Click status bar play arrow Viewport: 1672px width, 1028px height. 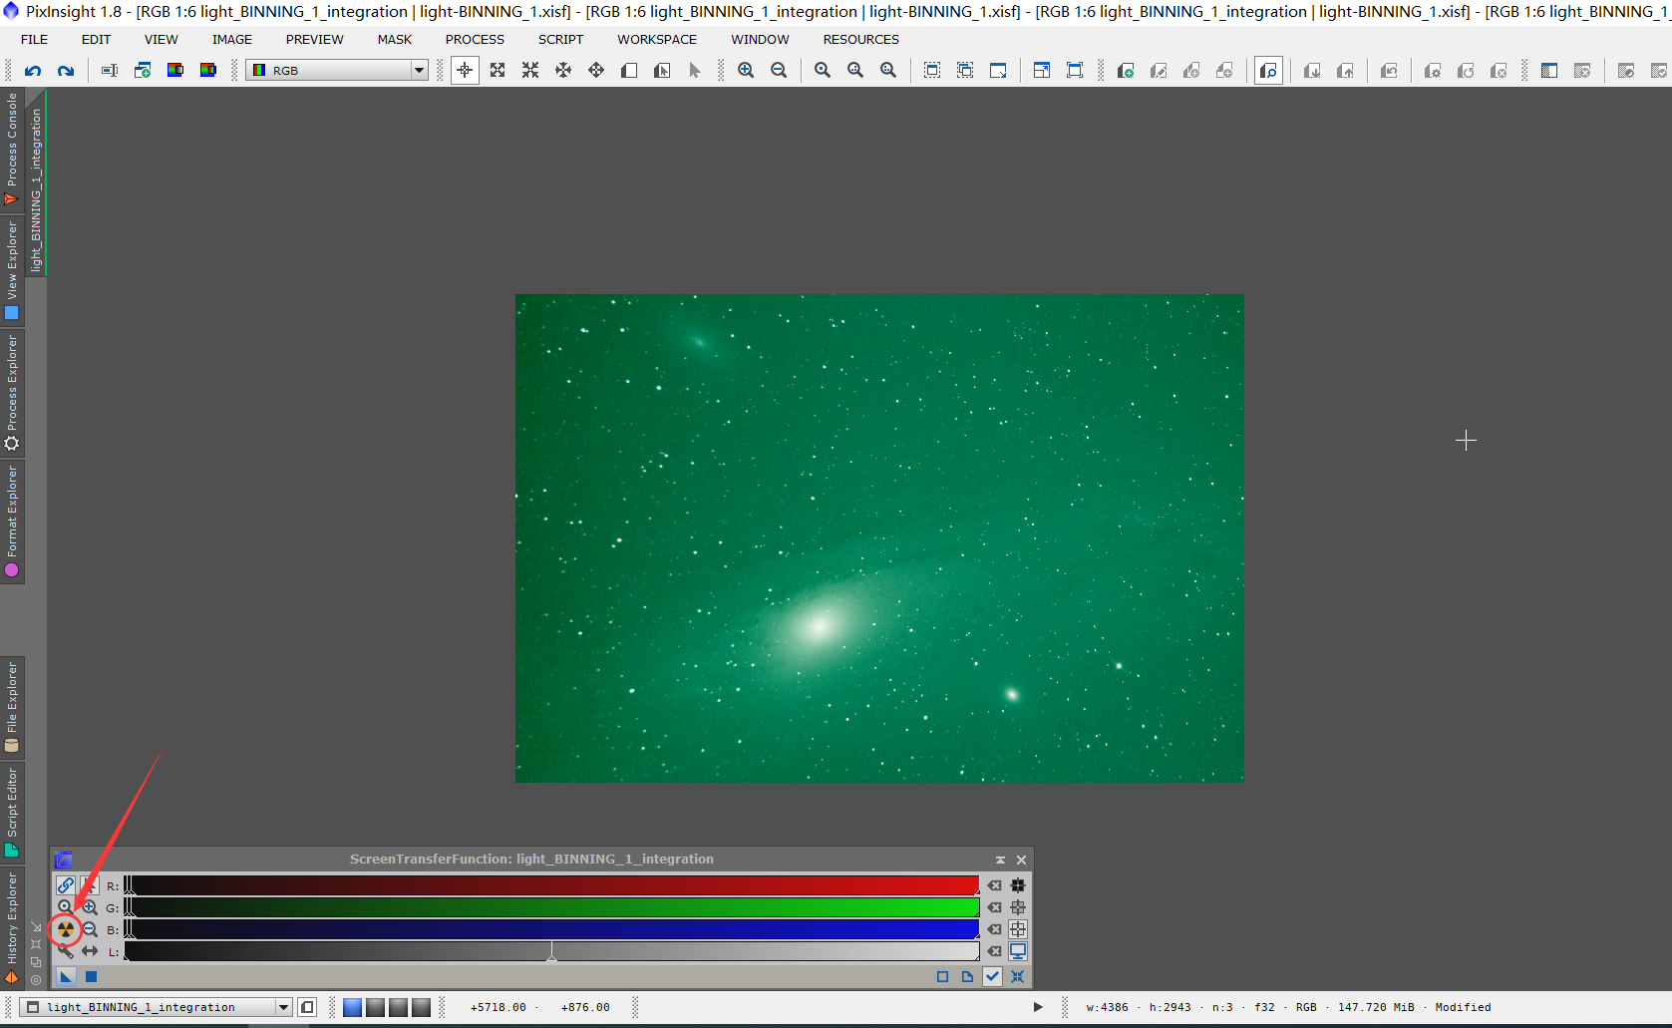[1038, 1007]
